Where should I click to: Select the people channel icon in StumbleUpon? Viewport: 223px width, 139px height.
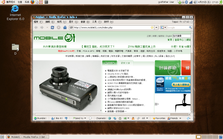pos(133,118)
